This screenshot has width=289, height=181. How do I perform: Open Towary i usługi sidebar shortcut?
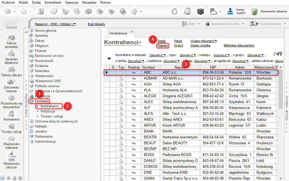(x=11, y=128)
